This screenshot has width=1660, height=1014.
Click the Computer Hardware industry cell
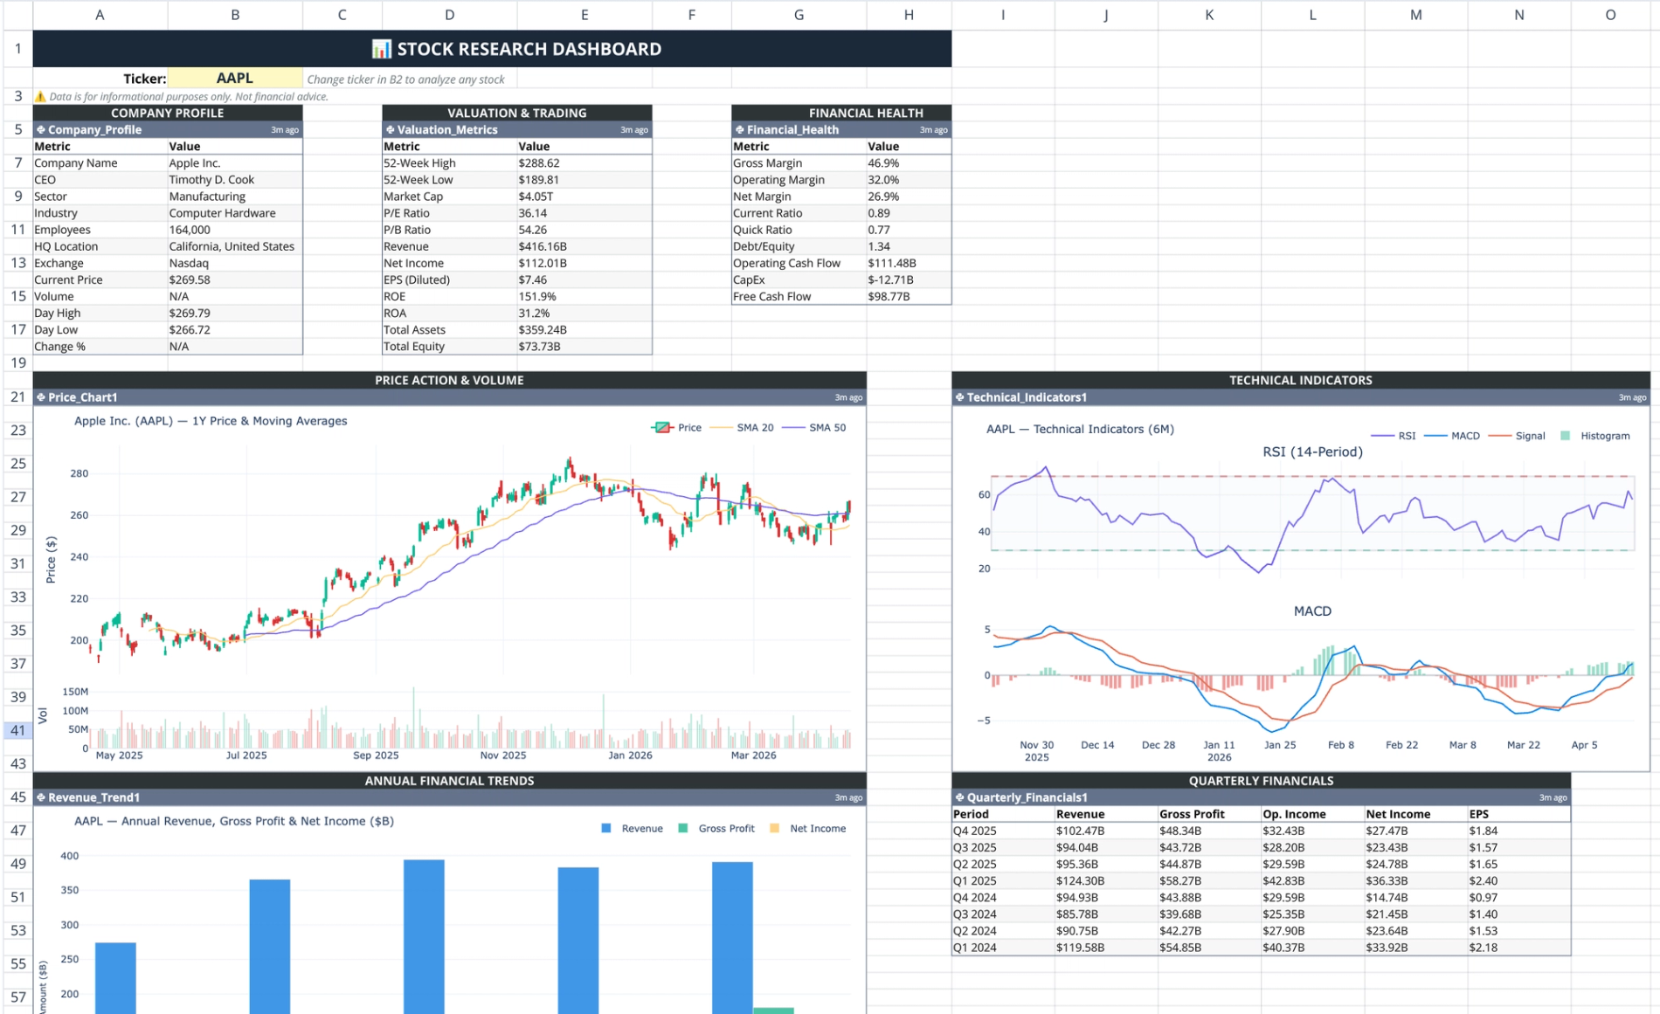(x=235, y=213)
